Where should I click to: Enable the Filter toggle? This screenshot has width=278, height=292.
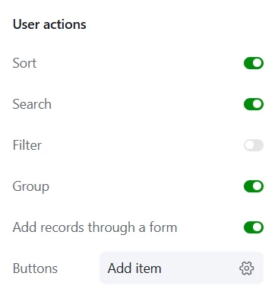(x=254, y=145)
